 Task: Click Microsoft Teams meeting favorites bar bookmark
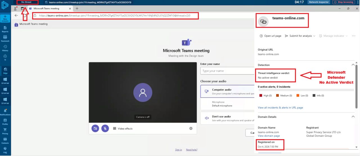31,24
